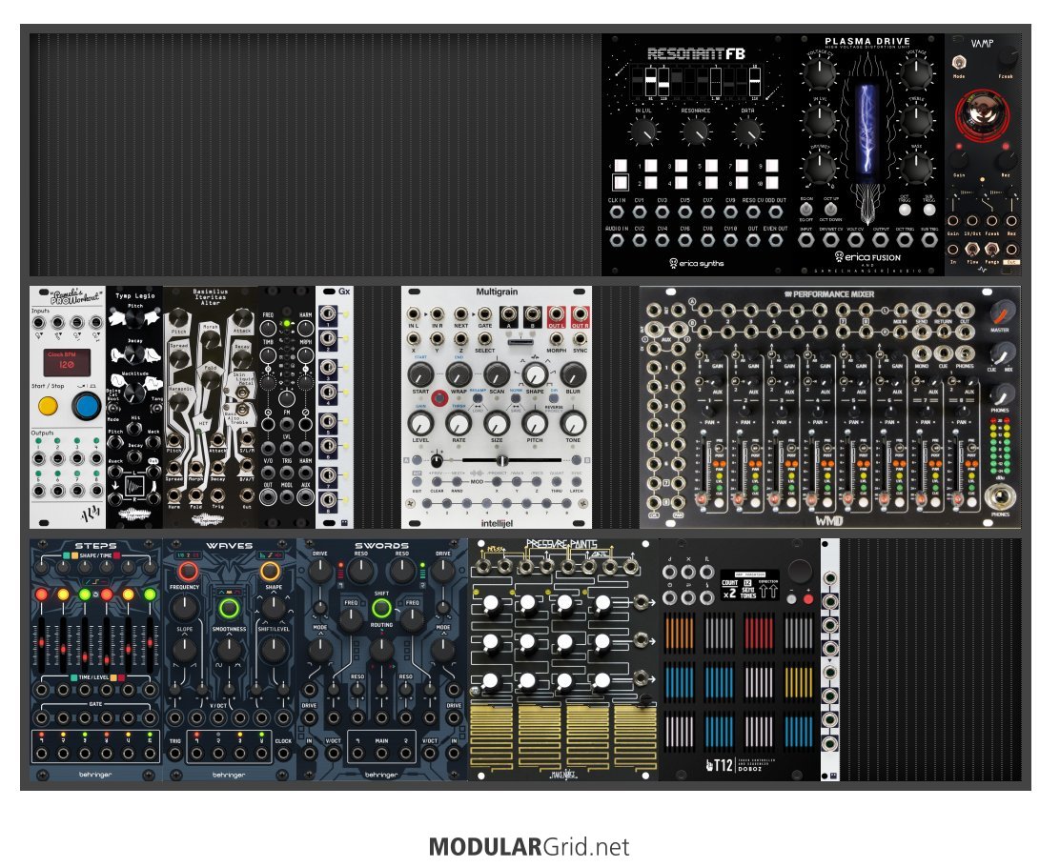Click the MASTER knob on Performance Mixer
This screenshot has height=867, width=1060.
1003,313
